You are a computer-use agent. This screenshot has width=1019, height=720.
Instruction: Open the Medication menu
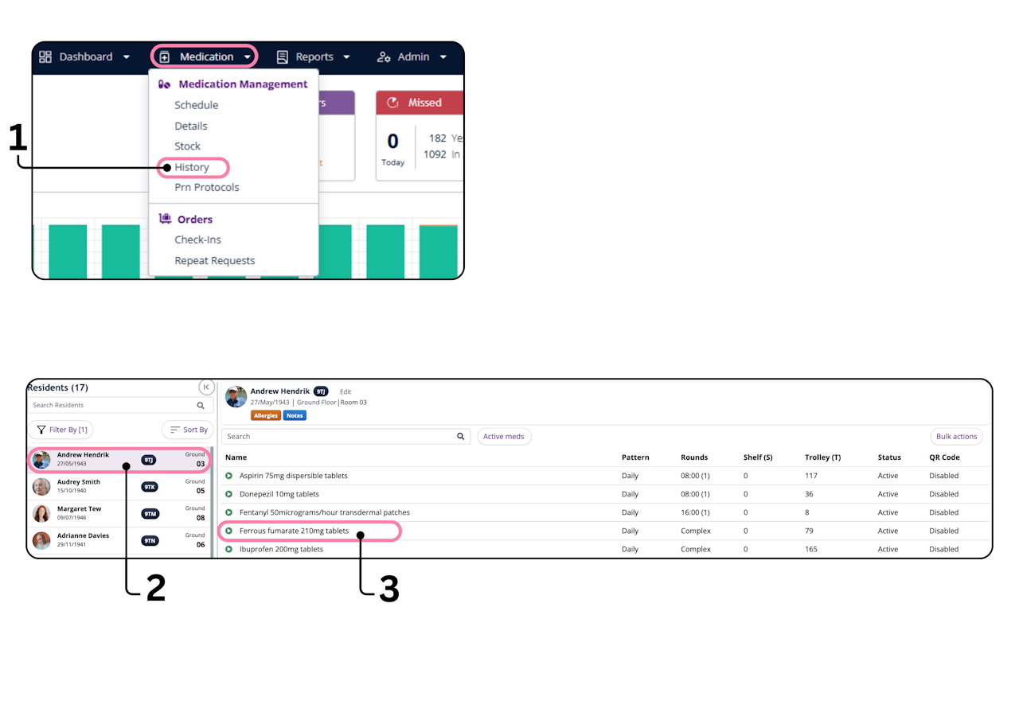(205, 56)
